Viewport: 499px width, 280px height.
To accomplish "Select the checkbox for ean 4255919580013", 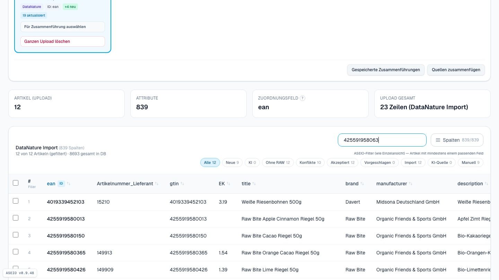I will tap(16, 218).
